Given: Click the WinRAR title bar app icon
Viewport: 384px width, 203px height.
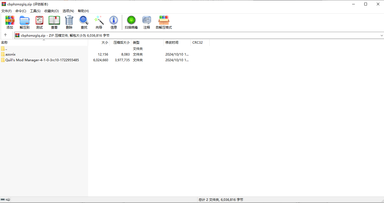Looking at the screenshot, I should (x=4, y=4).
